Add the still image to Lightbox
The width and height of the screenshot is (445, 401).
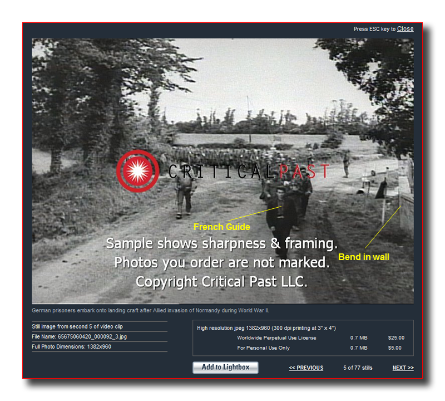(225, 367)
